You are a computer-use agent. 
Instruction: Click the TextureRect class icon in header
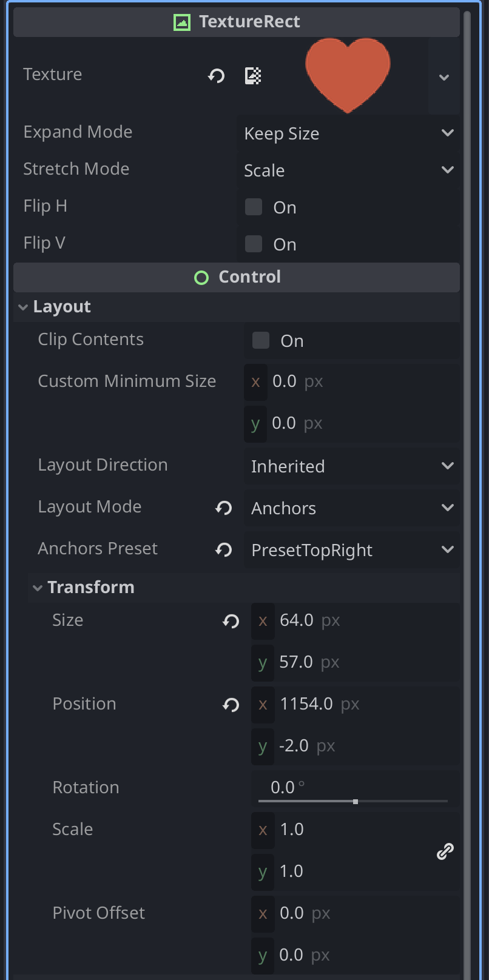tap(182, 22)
